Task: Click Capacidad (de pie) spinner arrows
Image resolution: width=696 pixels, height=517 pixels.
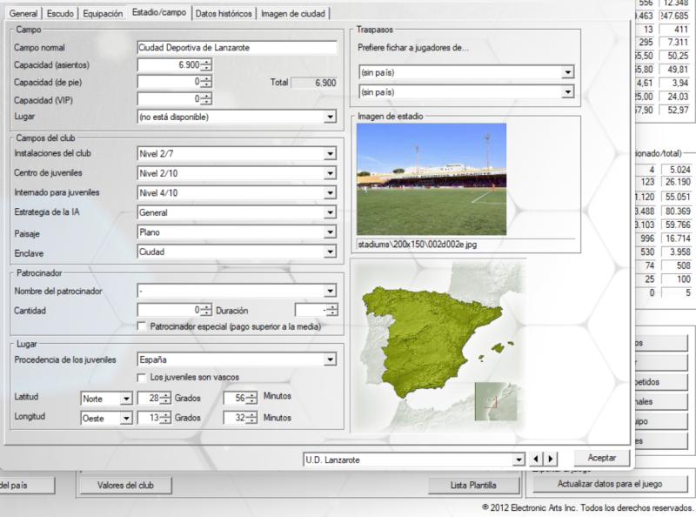Action: pos(206,82)
